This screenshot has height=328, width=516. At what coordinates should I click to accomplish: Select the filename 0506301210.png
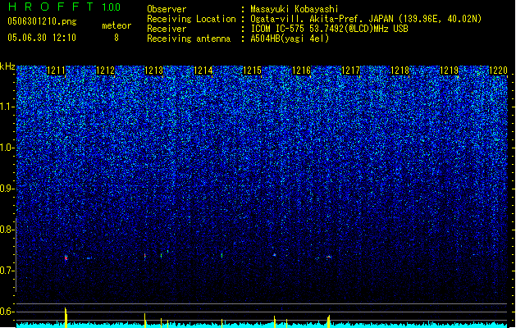(42, 21)
